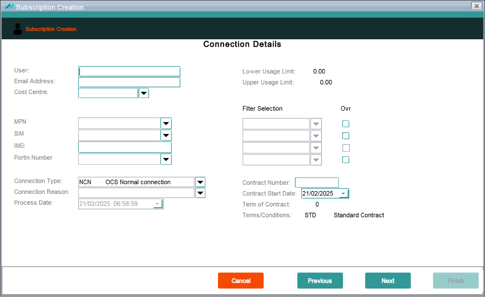Focus the User input field
485x297 pixels.
[129, 71]
